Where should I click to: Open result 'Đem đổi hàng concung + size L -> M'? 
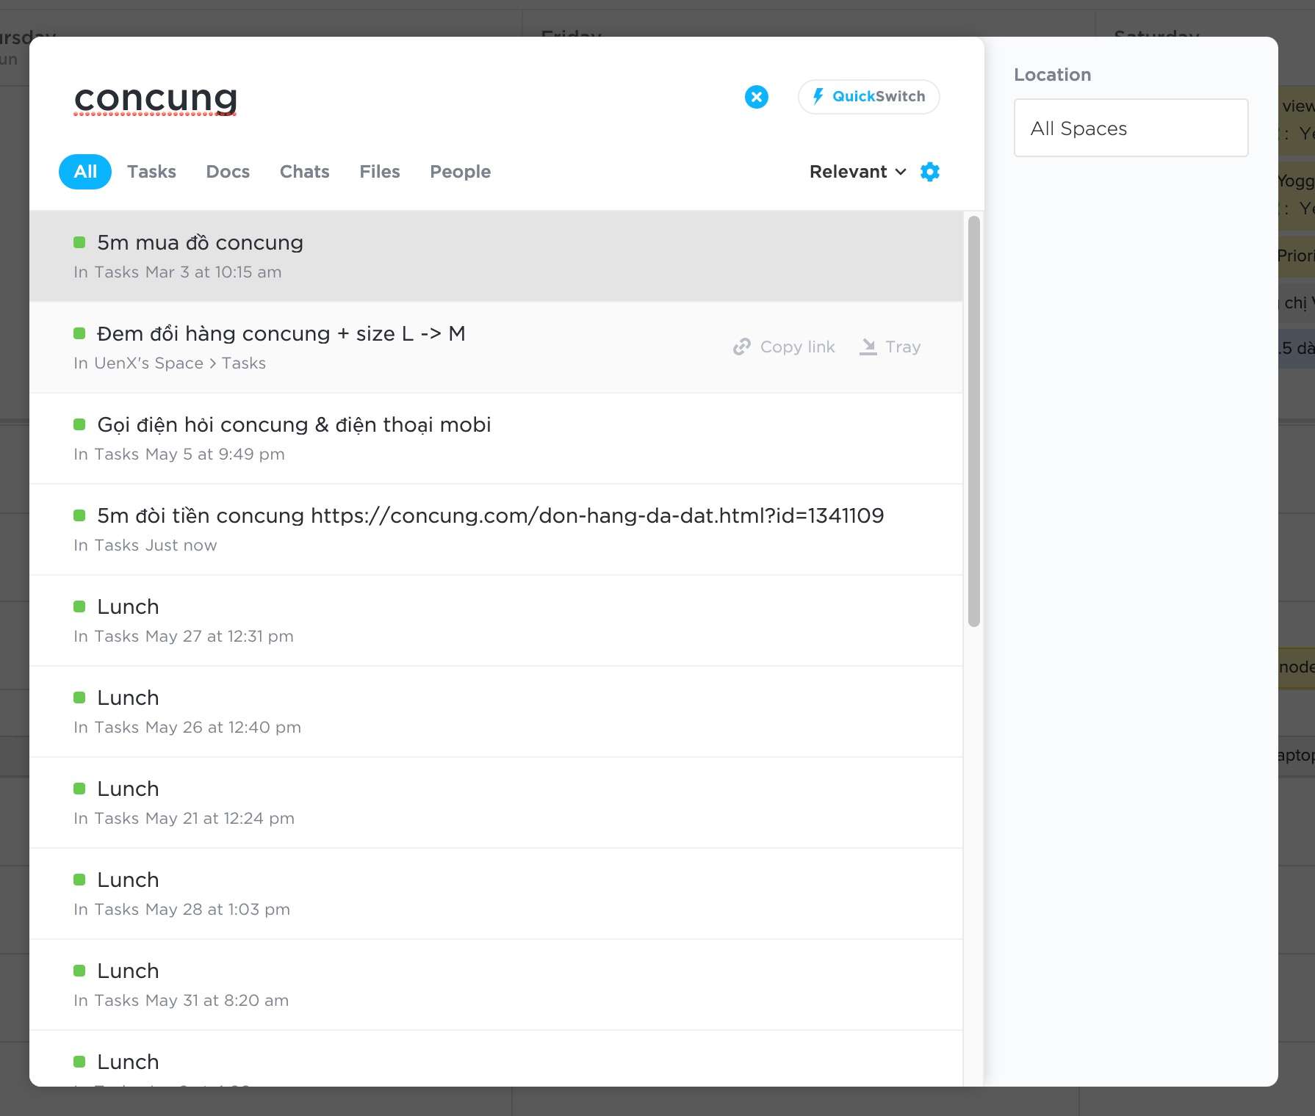(496, 347)
